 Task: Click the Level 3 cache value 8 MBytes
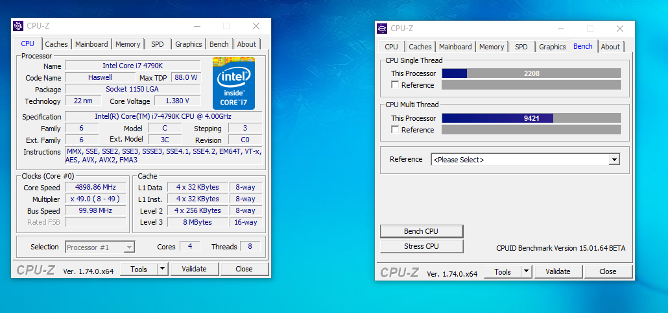click(197, 222)
